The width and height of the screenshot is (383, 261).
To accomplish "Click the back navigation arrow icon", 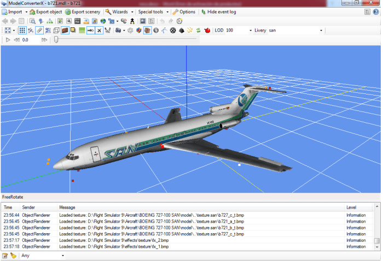I will point(4,21).
